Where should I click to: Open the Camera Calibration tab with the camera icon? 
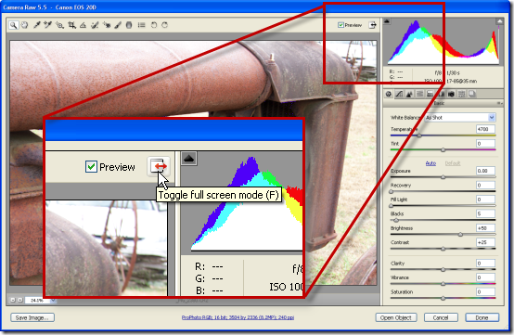tap(451, 95)
